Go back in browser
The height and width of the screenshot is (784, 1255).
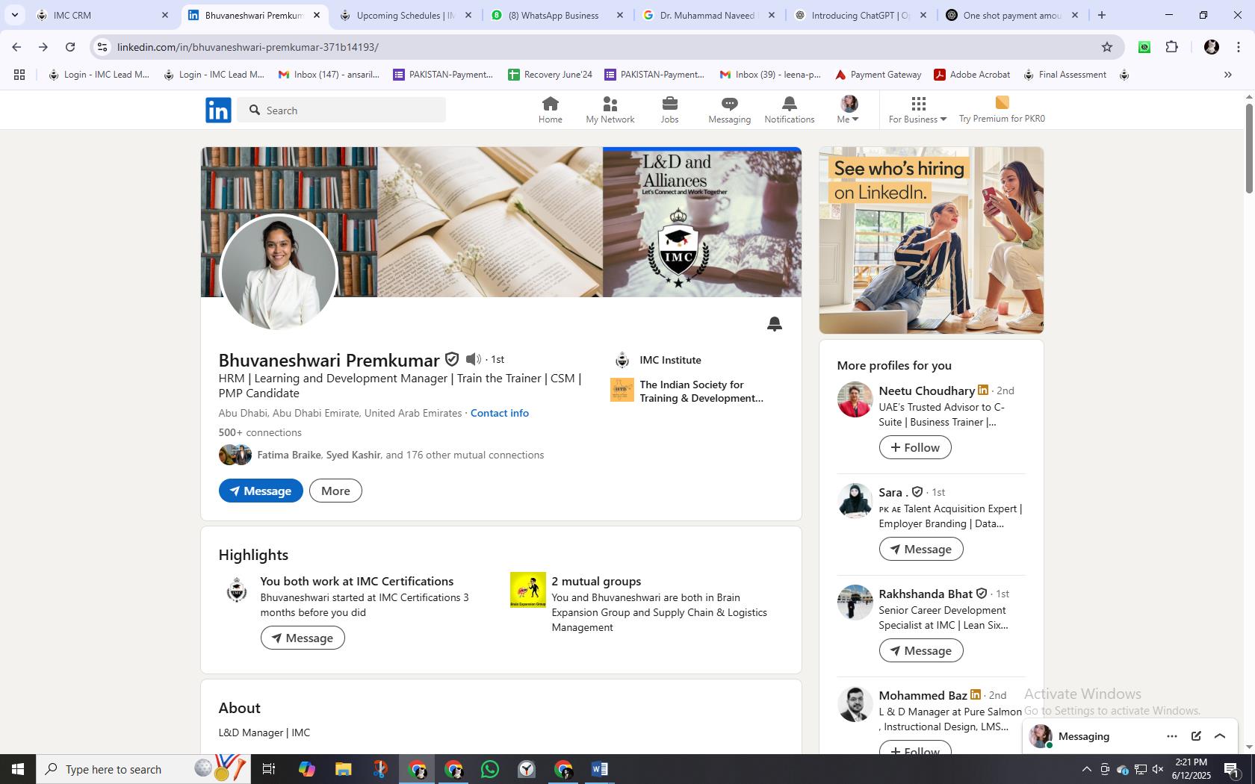tap(16, 47)
